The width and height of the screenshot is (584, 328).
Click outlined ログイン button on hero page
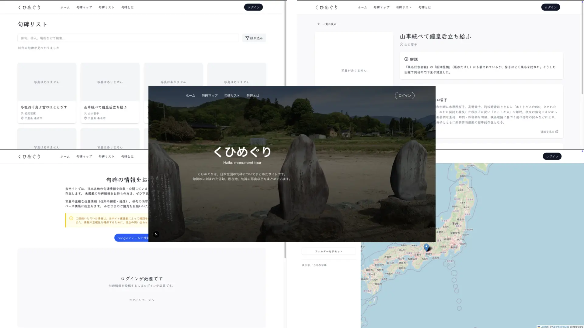pos(405,96)
